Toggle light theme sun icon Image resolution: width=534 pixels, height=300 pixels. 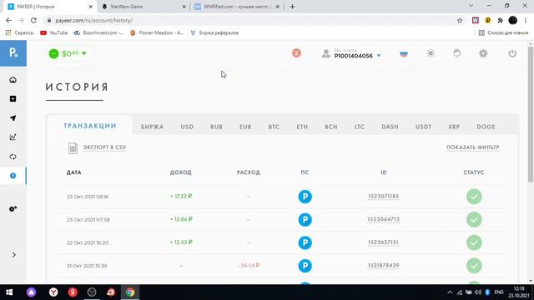(x=431, y=53)
